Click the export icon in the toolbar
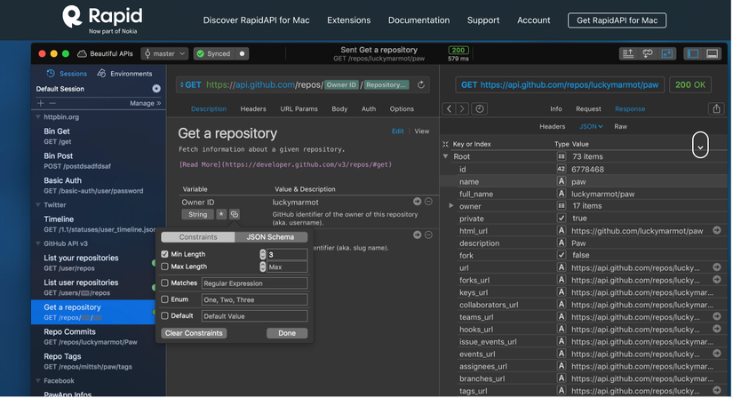This screenshot has height=398, width=733. 628,54
